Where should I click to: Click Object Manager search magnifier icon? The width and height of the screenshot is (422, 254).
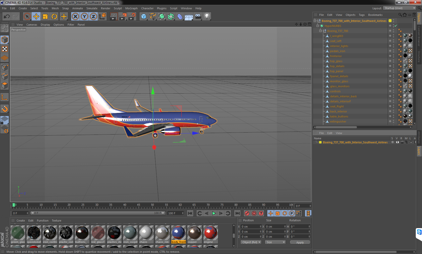tap(400, 15)
